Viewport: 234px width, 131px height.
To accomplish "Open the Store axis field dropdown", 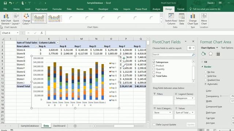I will point(170,112).
